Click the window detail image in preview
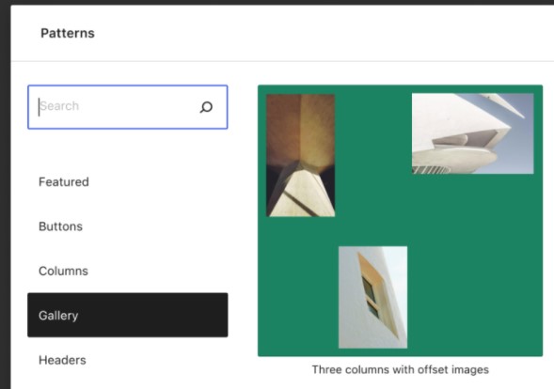This screenshot has width=554, height=389. [x=372, y=297]
